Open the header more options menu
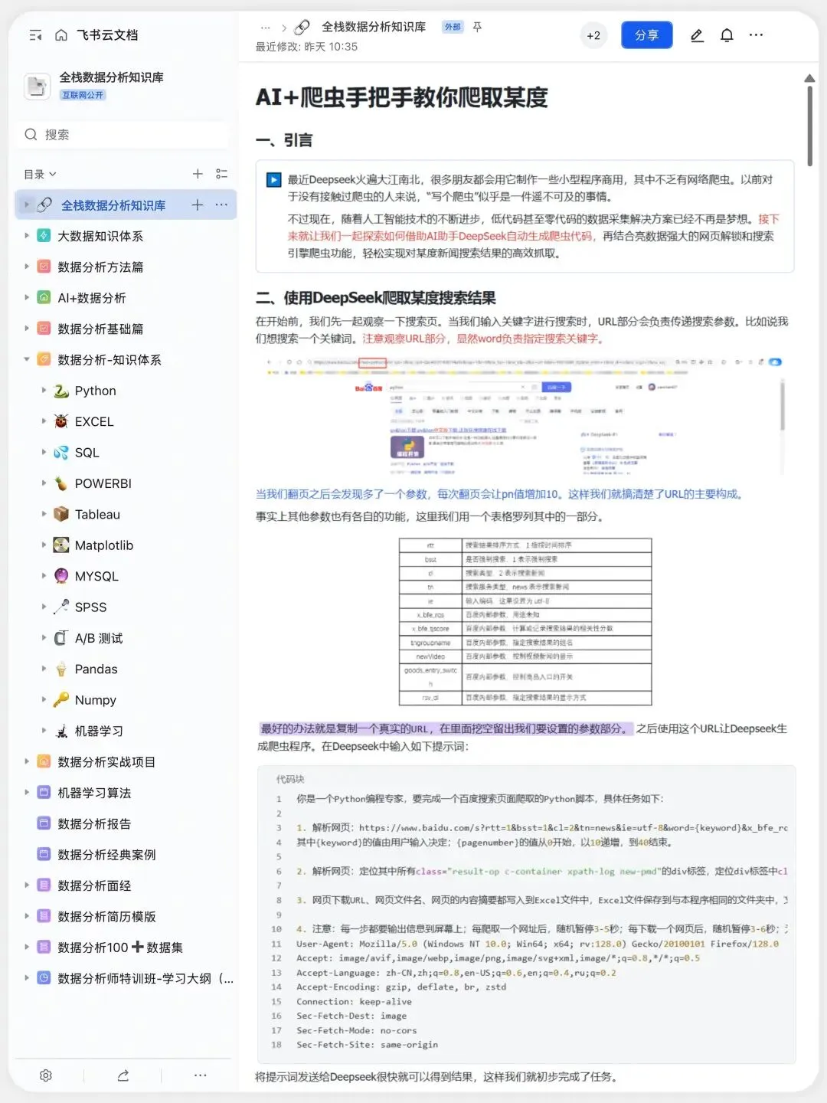 (x=756, y=35)
